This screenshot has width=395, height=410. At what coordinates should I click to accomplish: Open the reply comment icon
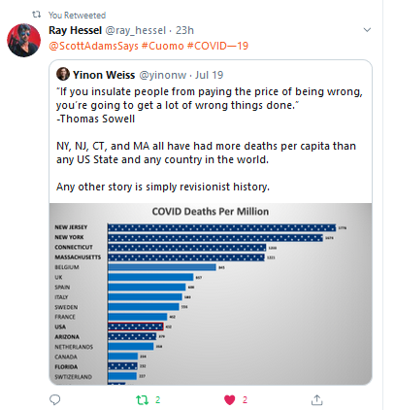(x=55, y=400)
